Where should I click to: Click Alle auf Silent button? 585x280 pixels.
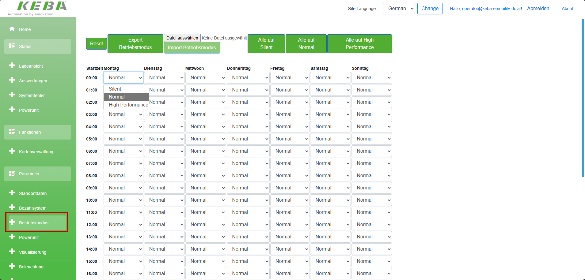pyautogui.click(x=266, y=44)
